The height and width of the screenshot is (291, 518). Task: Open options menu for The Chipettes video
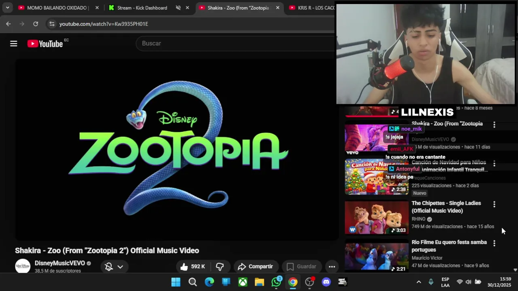pos(494,205)
